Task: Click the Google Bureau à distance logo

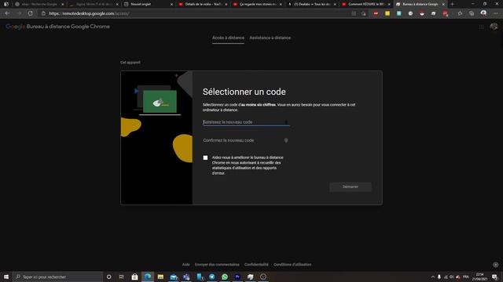Action: pos(57,27)
